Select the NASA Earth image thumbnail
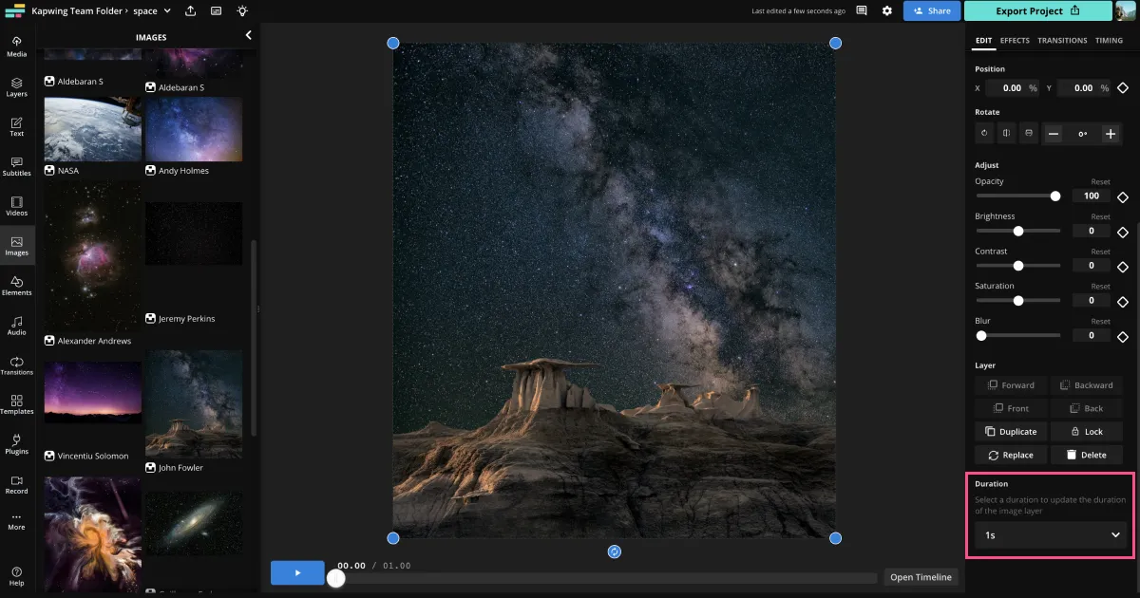 [92, 129]
